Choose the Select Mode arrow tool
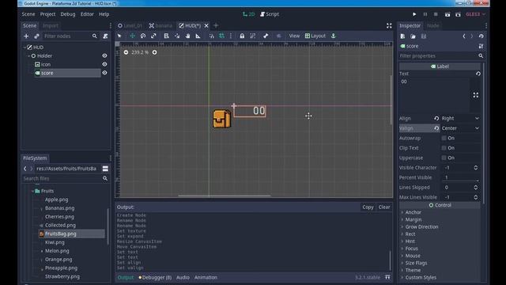Image resolution: width=506 pixels, height=285 pixels. (x=119, y=36)
